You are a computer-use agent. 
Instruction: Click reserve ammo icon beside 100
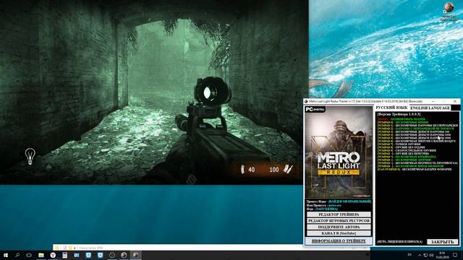288,169
